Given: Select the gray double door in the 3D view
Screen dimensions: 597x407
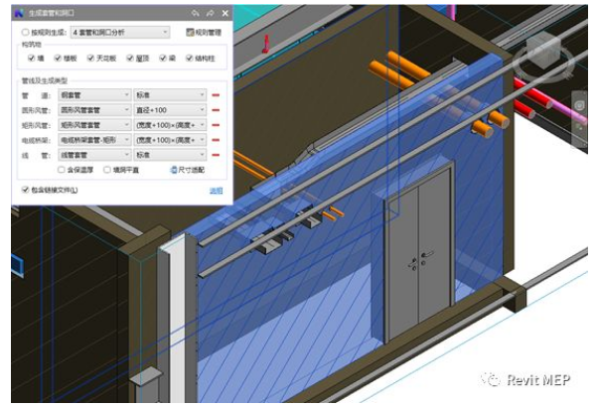Looking at the screenshot, I should 419,251.
